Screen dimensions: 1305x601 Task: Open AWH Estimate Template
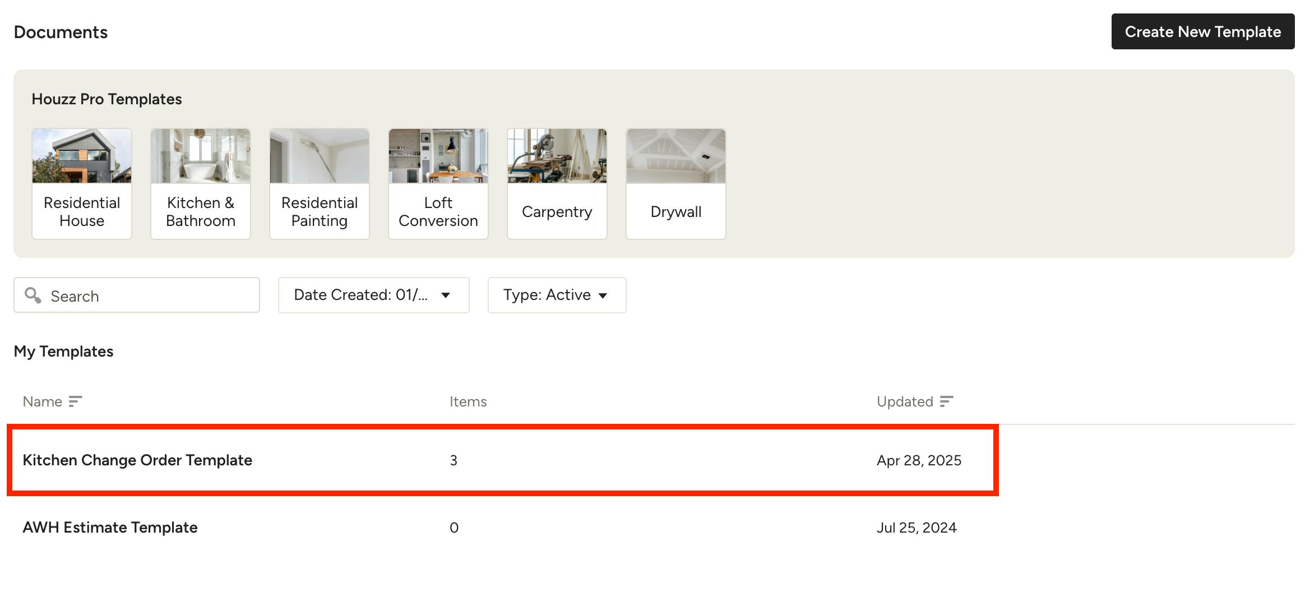coord(110,528)
